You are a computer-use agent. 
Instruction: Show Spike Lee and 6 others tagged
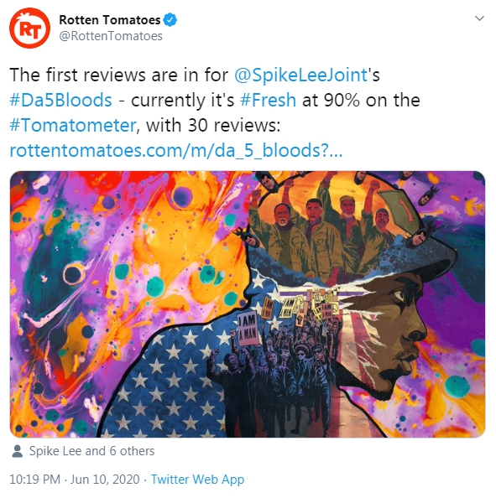coord(91,451)
